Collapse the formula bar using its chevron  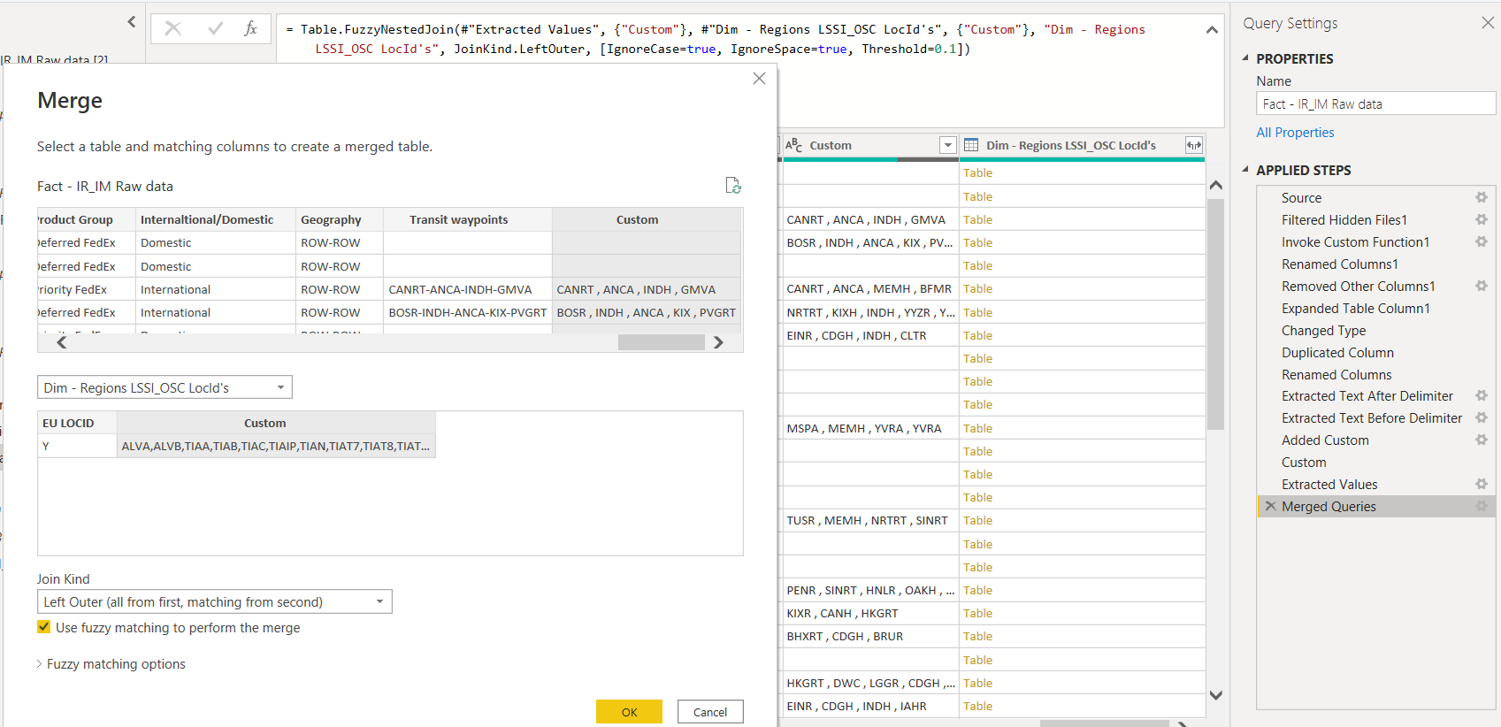(x=1212, y=30)
